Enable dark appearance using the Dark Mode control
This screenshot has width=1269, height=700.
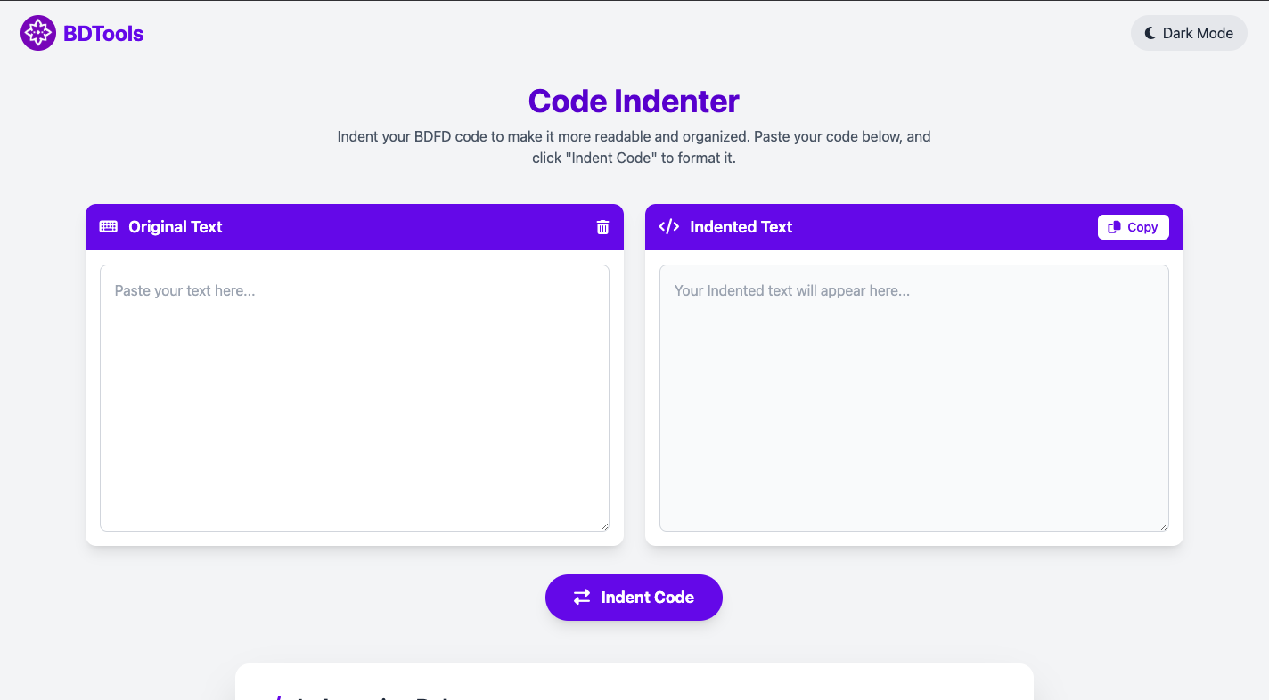click(x=1189, y=32)
